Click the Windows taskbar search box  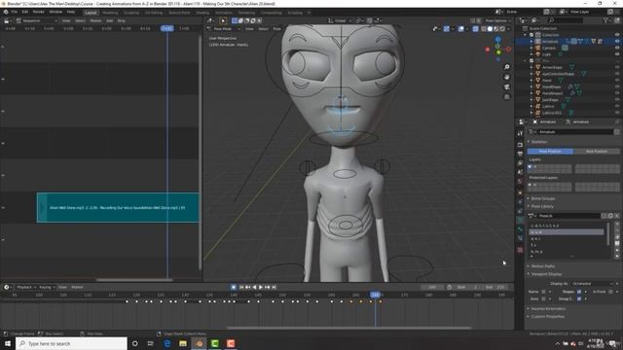tap(71, 343)
